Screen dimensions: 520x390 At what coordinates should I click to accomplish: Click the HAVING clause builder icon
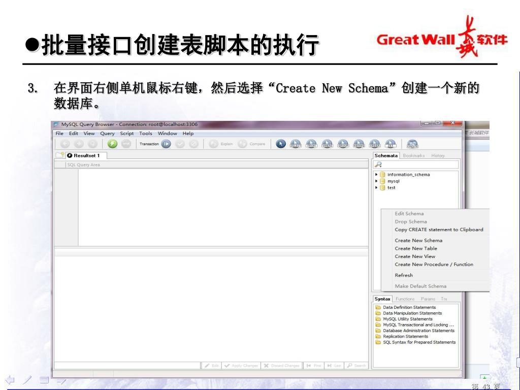click(359, 144)
